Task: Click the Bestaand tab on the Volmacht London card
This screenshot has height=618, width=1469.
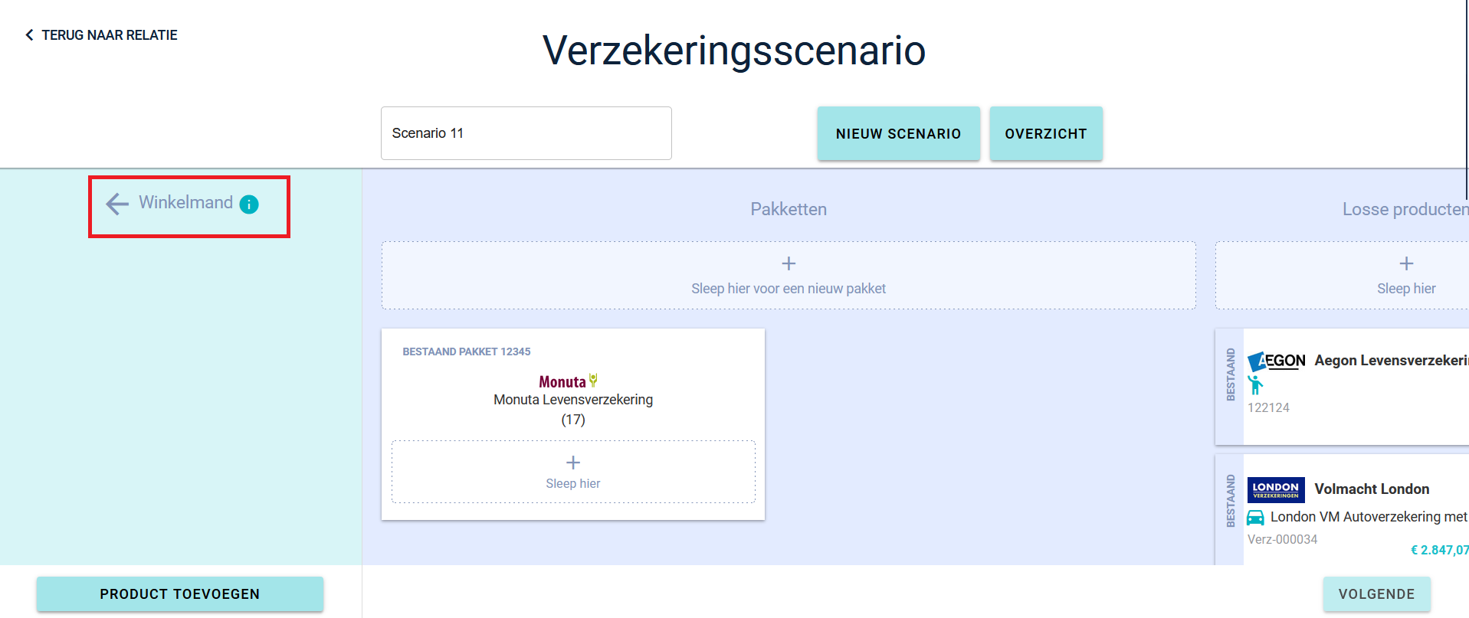Action: tap(1230, 501)
